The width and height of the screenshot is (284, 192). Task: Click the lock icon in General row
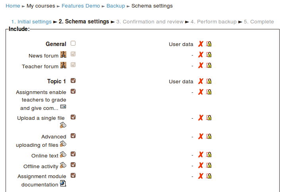[209, 44]
